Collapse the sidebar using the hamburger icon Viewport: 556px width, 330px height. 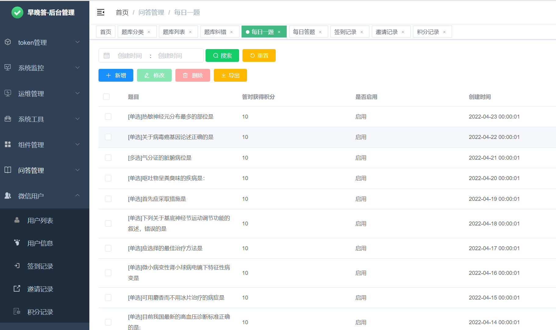coord(101,12)
